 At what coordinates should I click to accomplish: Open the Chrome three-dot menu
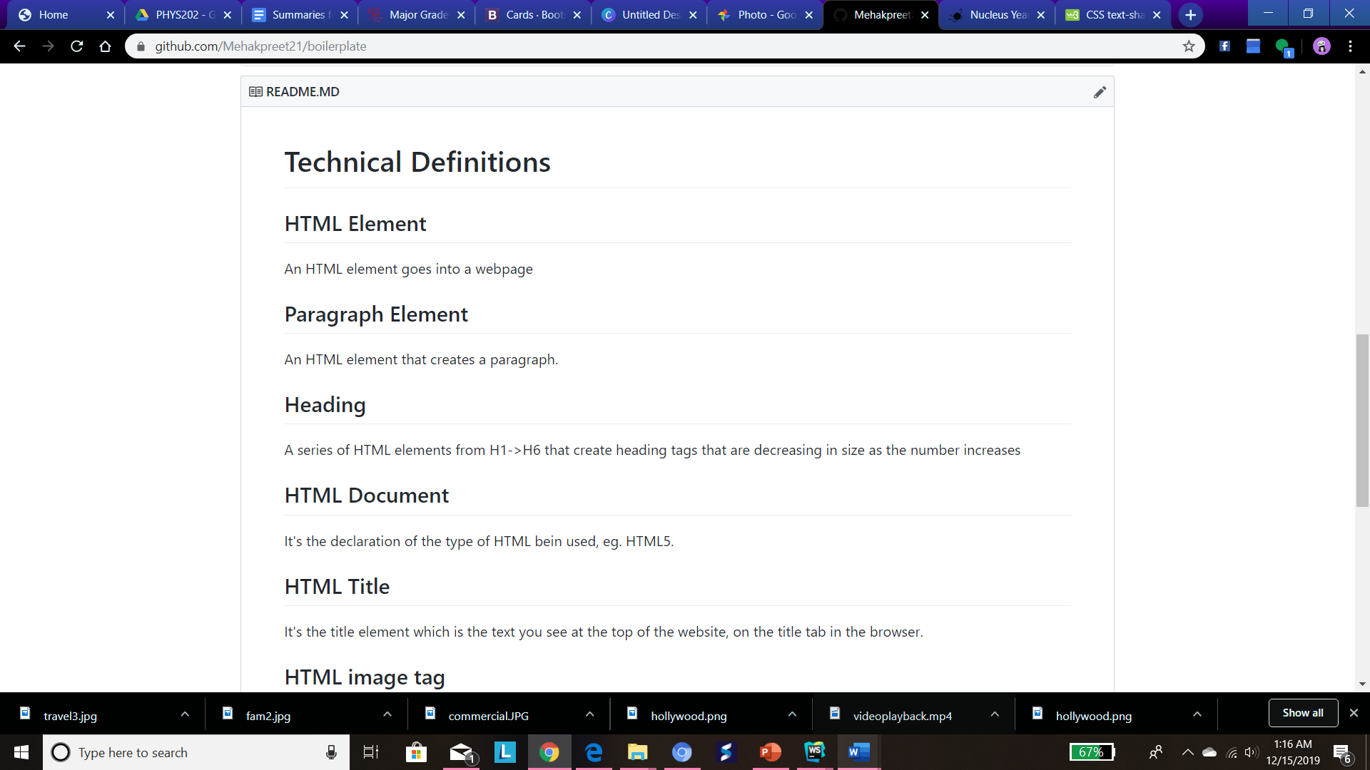(x=1350, y=46)
